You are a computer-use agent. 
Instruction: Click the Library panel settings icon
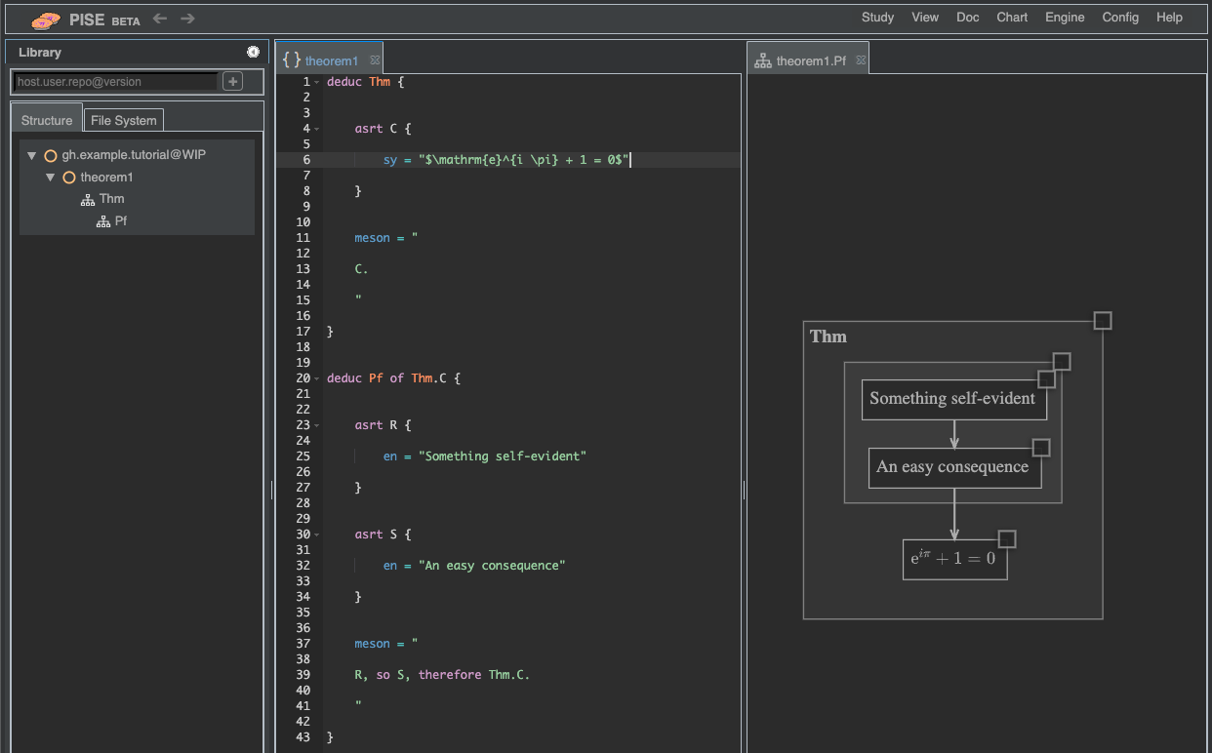click(254, 52)
